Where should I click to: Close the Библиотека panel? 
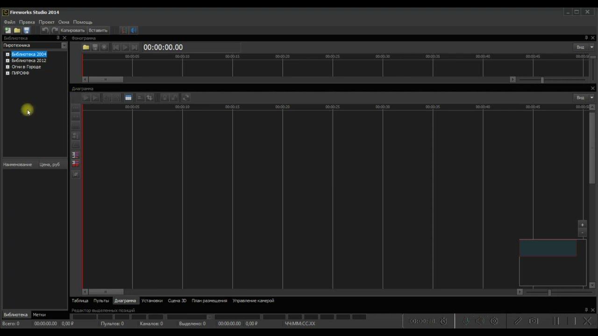(64, 38)
